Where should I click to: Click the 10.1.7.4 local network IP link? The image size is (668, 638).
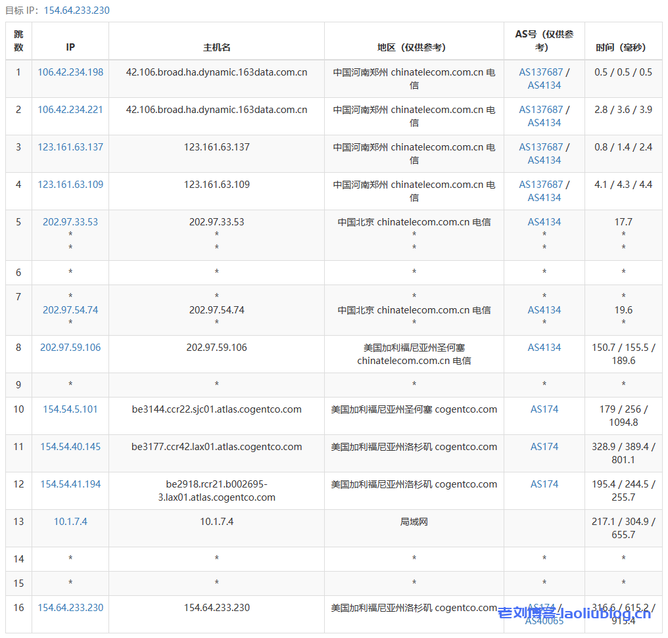pos(70,522)
